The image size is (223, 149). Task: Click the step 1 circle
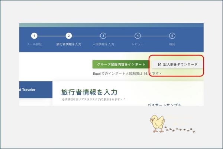point(34,36)
